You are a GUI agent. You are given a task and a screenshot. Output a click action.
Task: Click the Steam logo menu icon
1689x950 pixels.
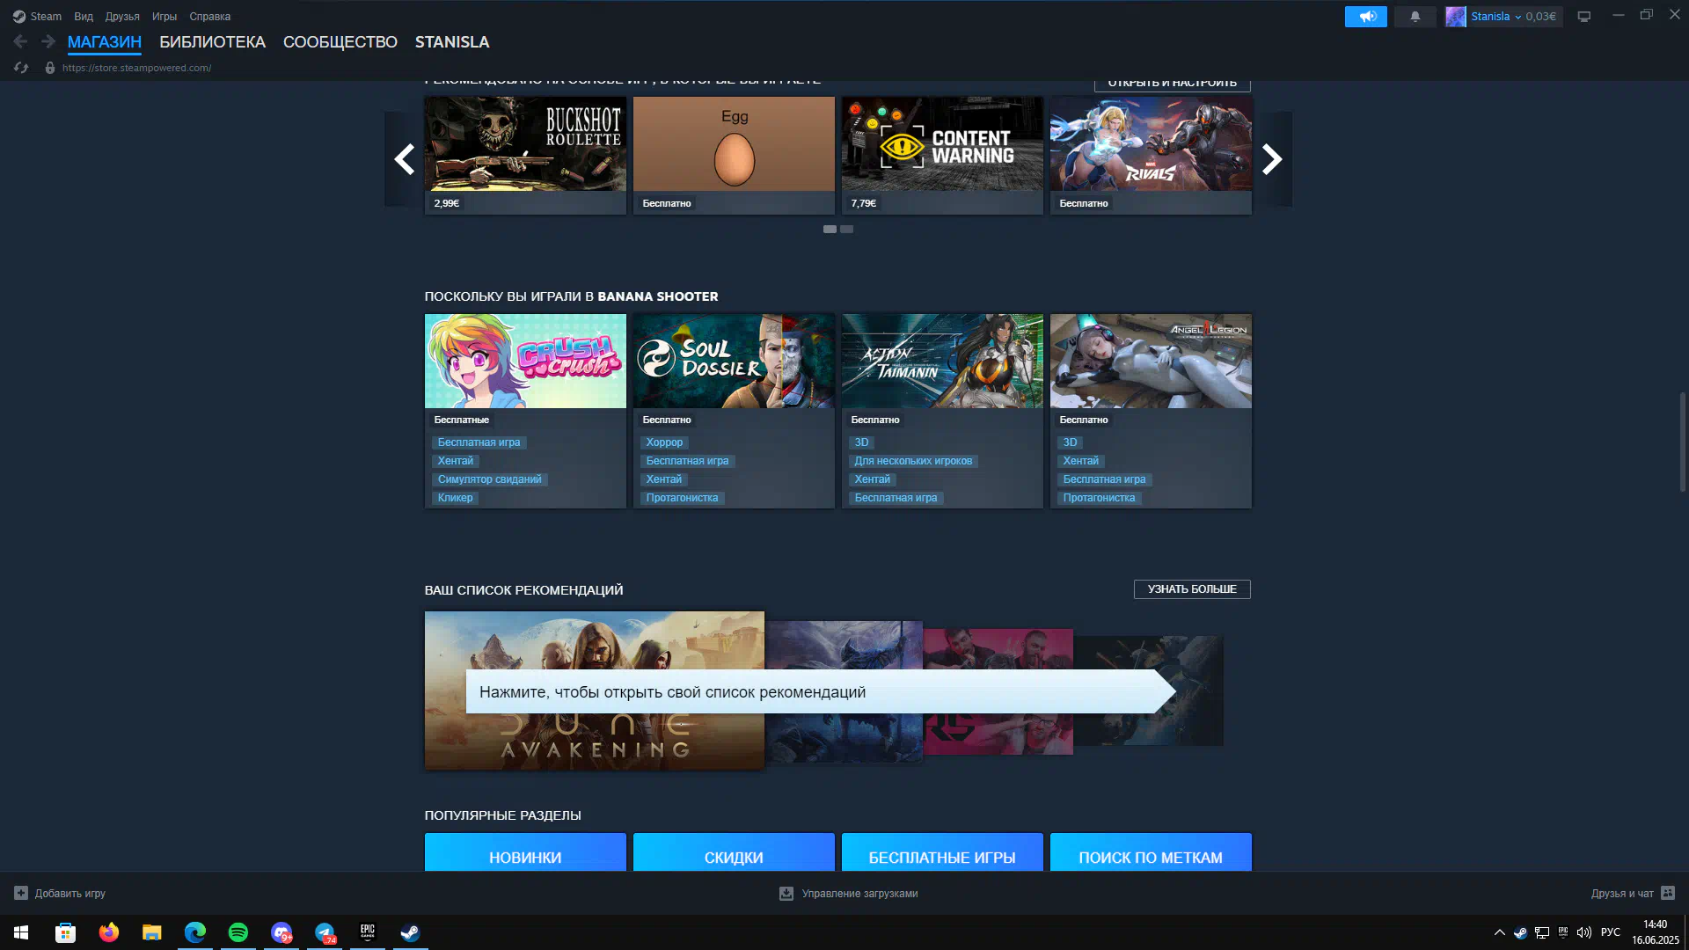[x=19, y=16]
